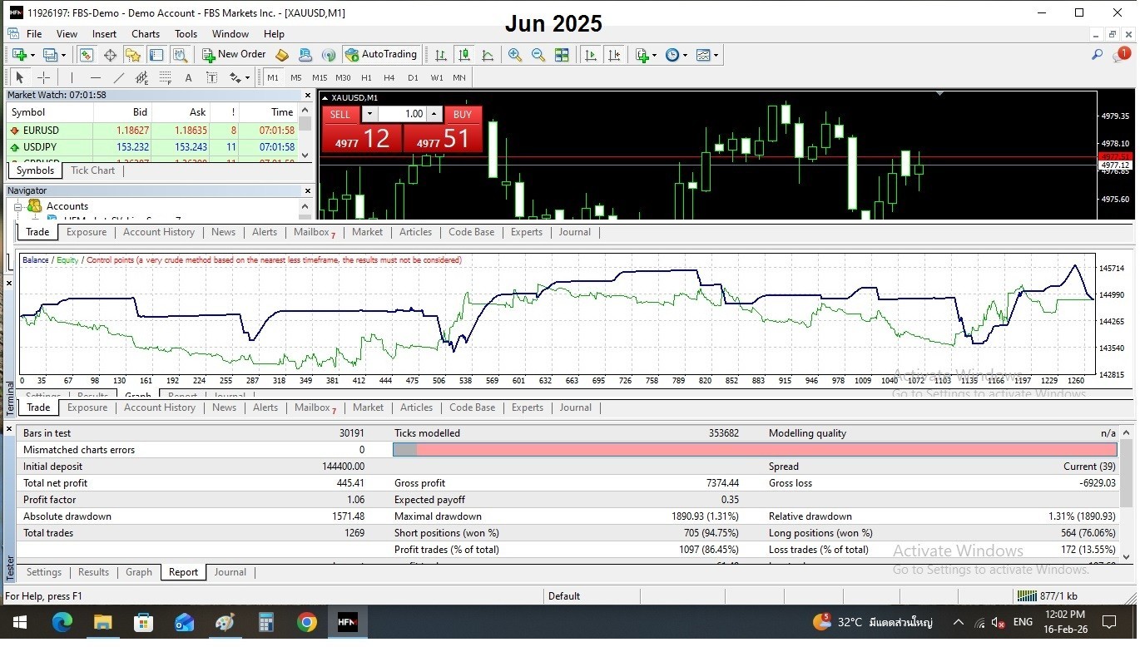Click the red SELL button
The width and height of the screenshot is (1140, 647).
[340, 114]
